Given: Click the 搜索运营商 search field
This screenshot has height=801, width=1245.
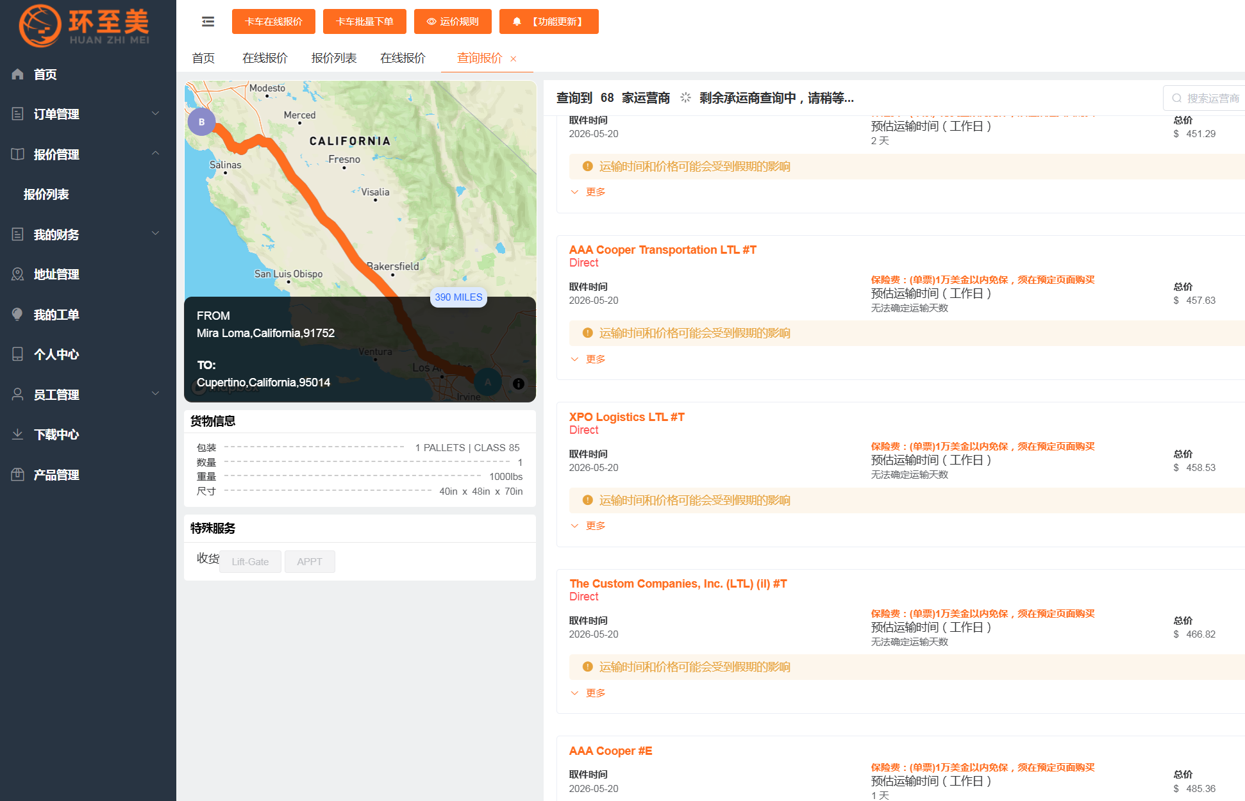Looking at the screenshot, I should click(x=1204, y=98).
